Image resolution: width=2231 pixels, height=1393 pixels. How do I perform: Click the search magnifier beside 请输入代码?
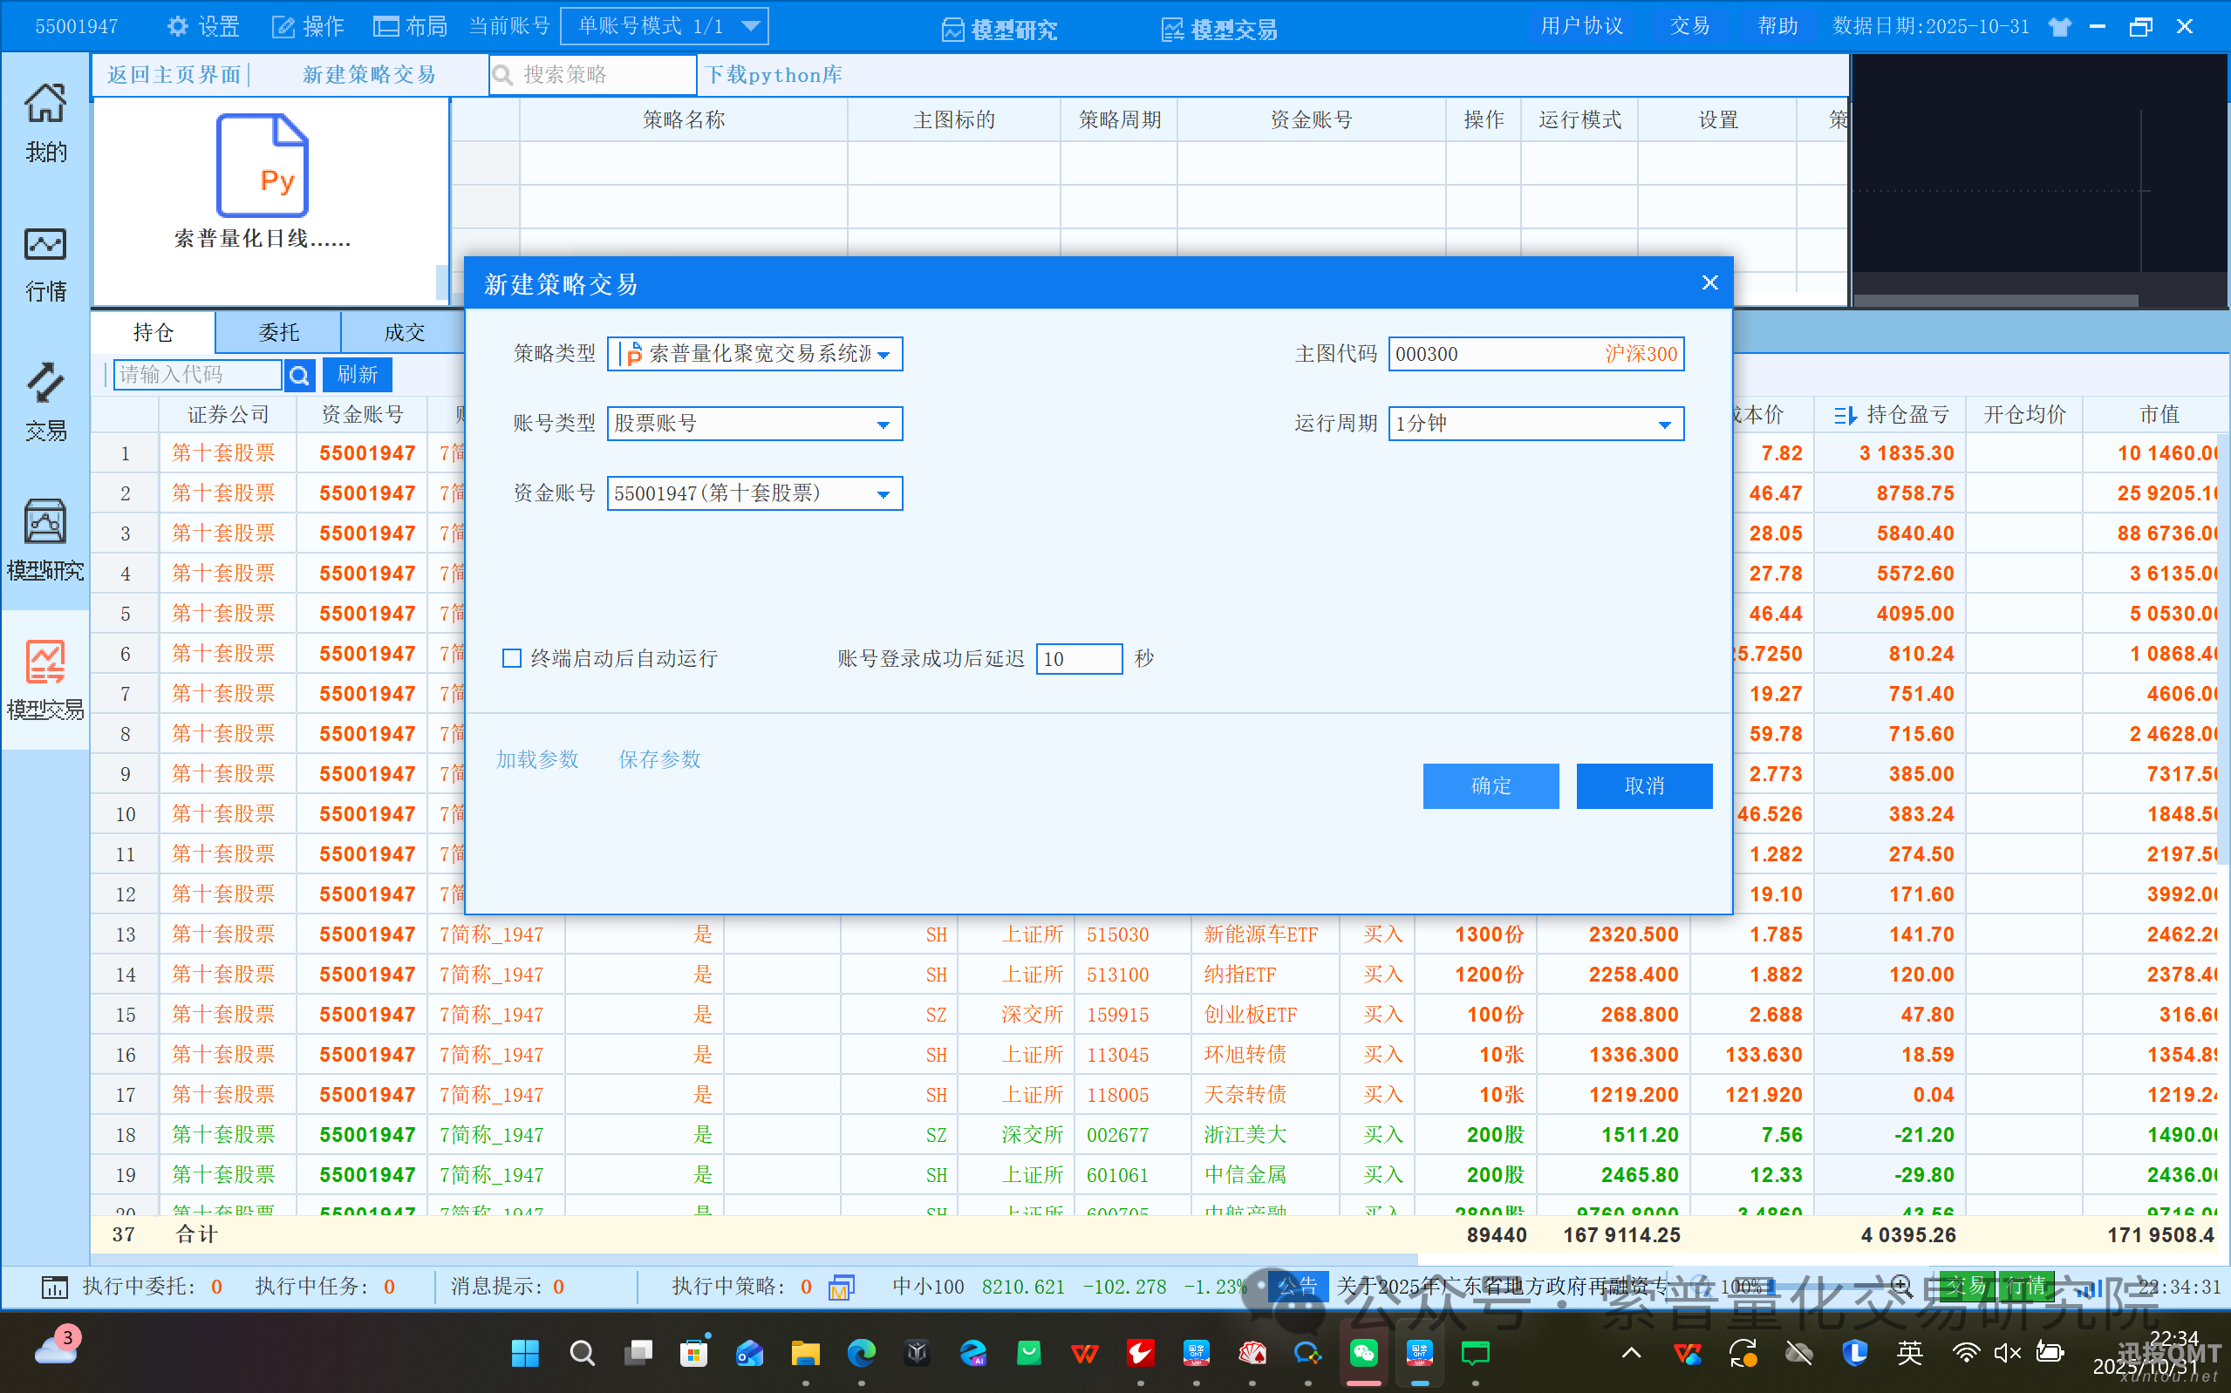[x=299, y=375]
